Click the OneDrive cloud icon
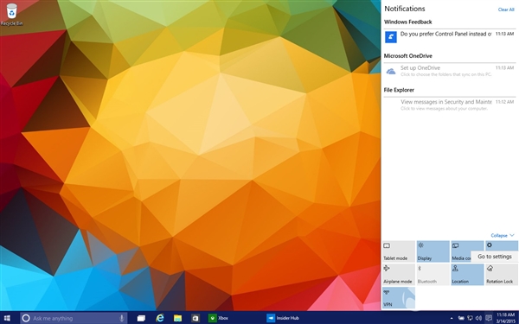The width and height of the screenshot is (519, 324). pos(391,71)
